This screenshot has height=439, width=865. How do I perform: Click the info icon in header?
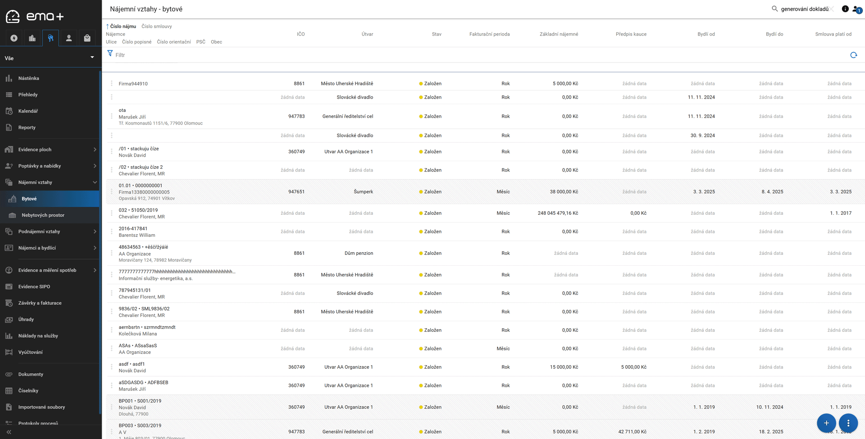tap(845, 9)
